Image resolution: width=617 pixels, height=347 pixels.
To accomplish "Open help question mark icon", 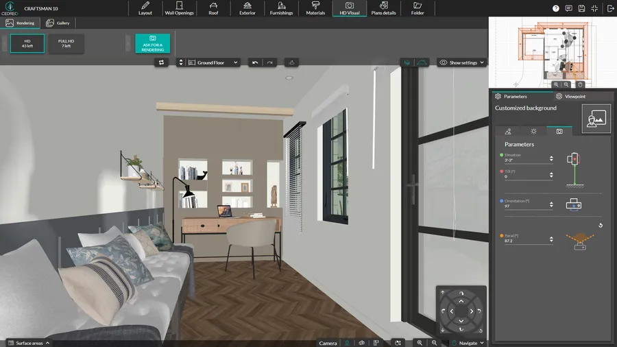I will tap(555, 8).
